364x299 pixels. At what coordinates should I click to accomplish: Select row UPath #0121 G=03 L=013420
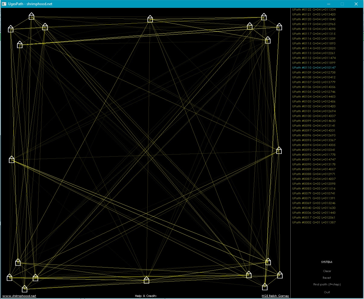pyautogui.click(x=314, y=15)
